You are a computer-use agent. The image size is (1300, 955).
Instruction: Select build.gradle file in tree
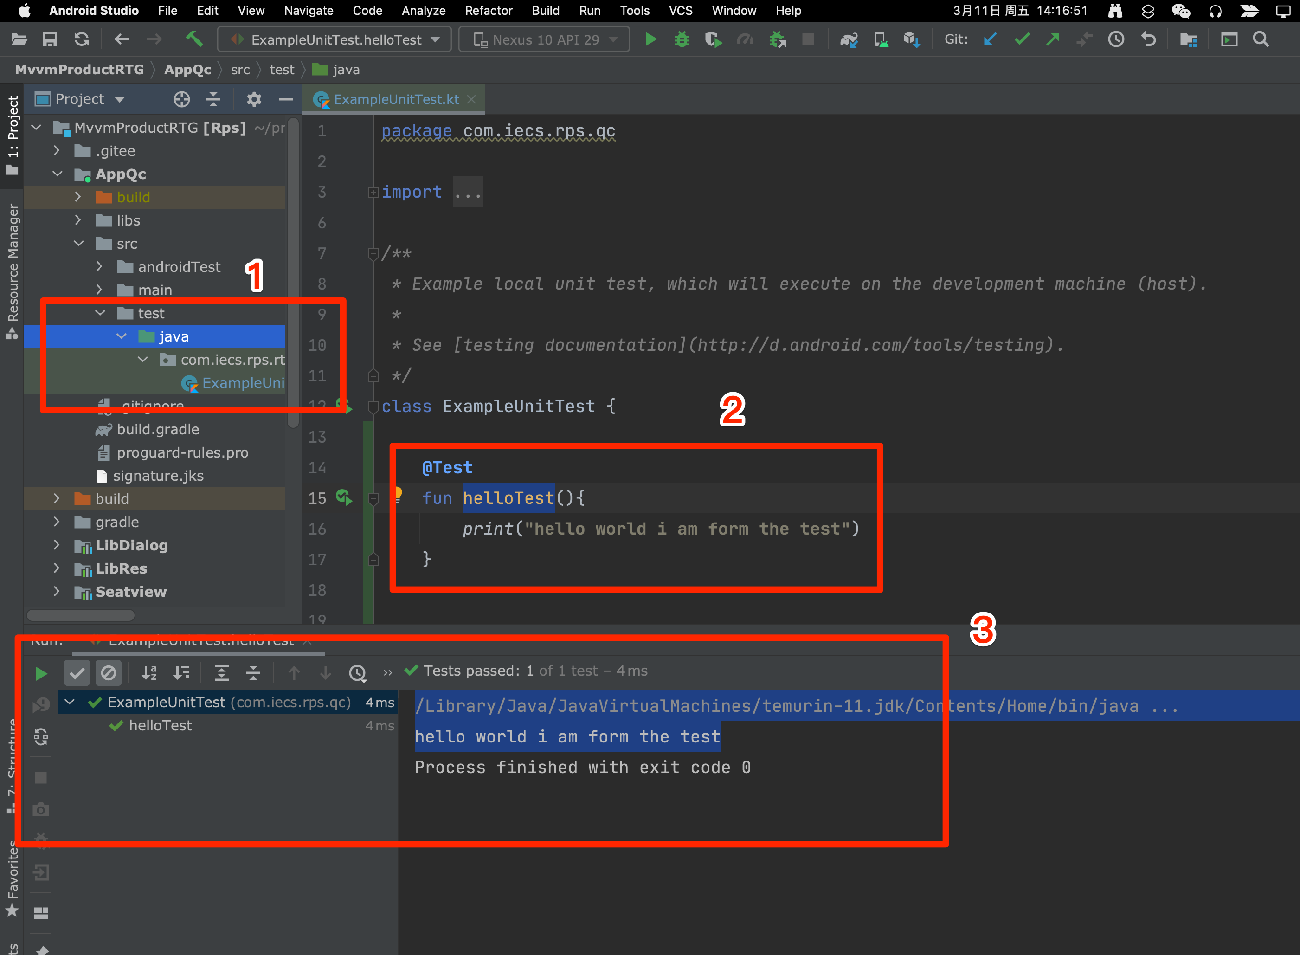[x=158, y=429]
